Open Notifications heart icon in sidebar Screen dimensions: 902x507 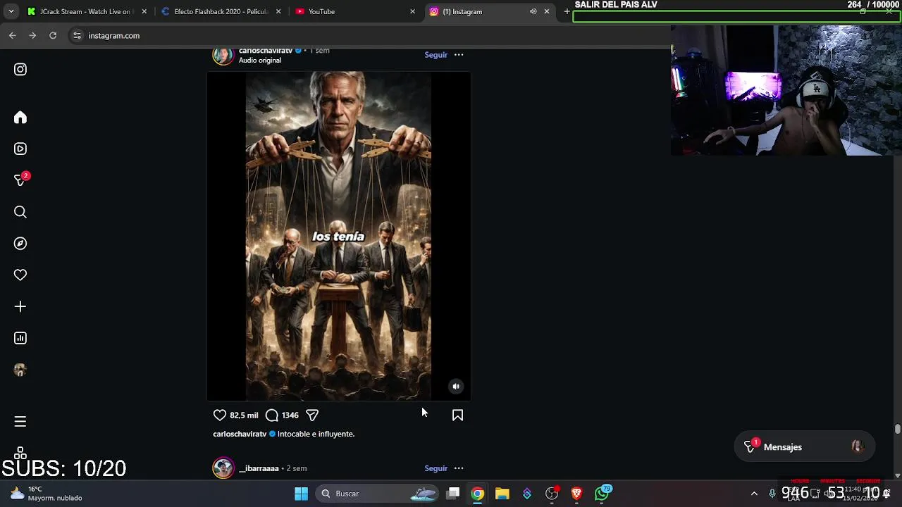pyautogui.click(x=20, y=275)
